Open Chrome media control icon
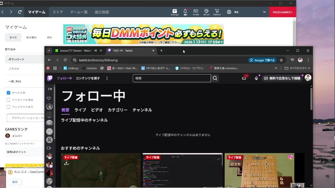The width and height of the screenshot is (335, 188). (x=292, y=60)
